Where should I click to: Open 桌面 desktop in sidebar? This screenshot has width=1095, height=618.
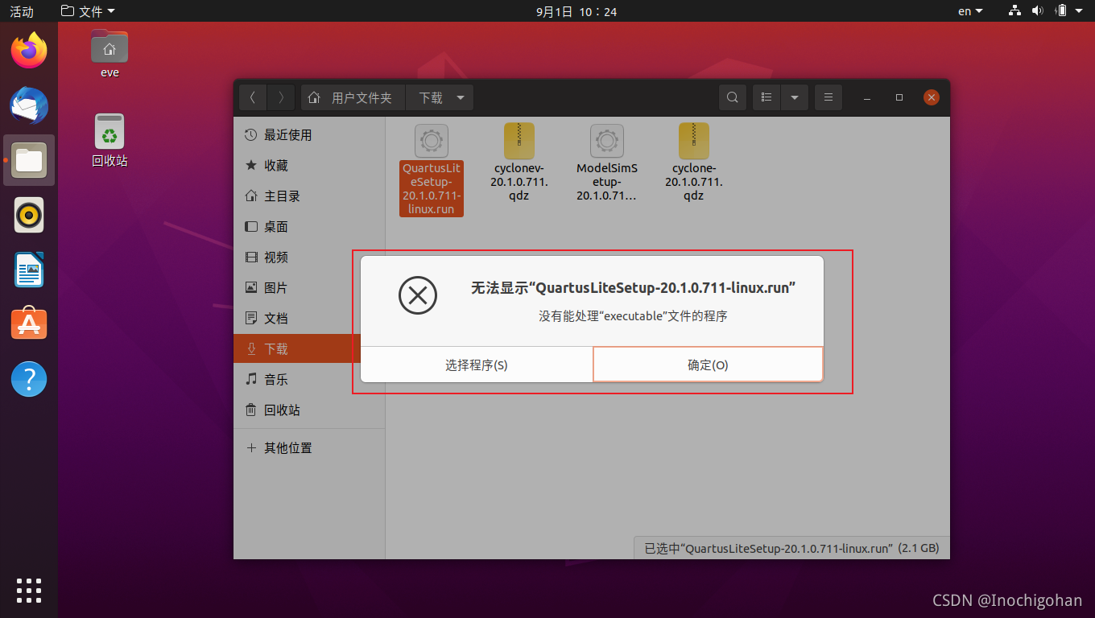[309, 227]
